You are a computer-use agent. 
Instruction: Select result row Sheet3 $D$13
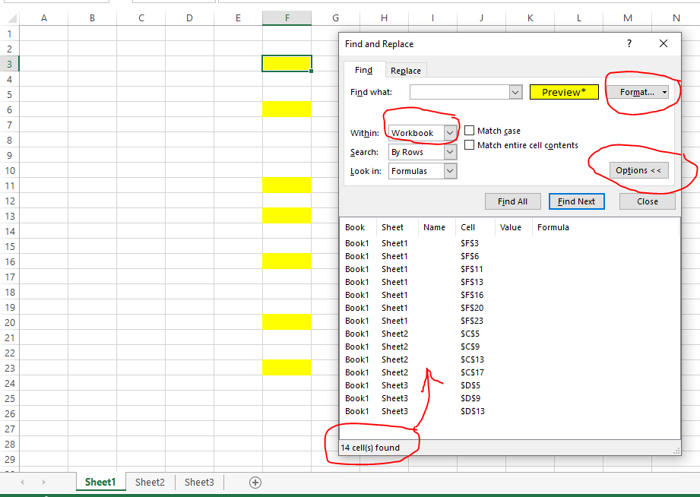pos(510,412)
